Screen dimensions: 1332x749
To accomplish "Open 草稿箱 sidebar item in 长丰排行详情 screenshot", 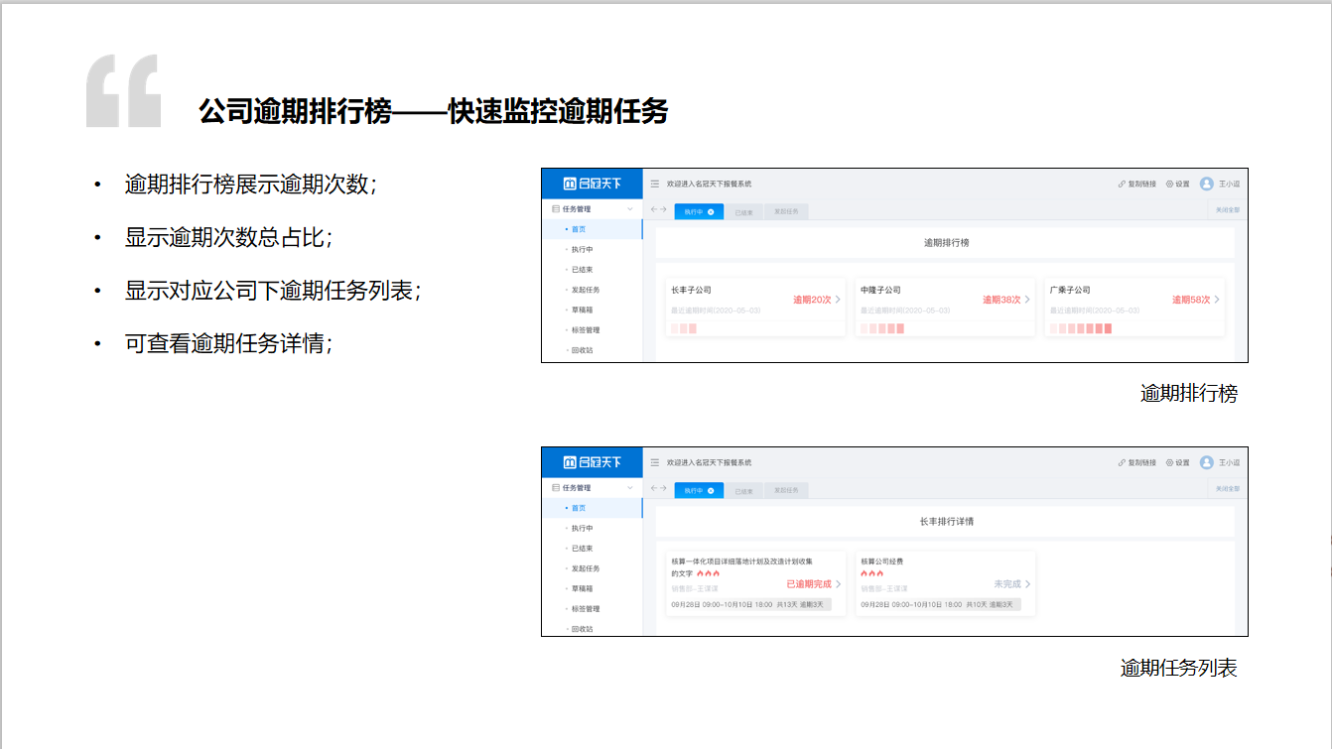I will [593, 588].
